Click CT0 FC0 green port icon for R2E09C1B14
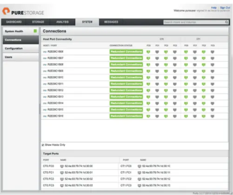The width and height of the screenshot is (233, 195). (148, 104)
